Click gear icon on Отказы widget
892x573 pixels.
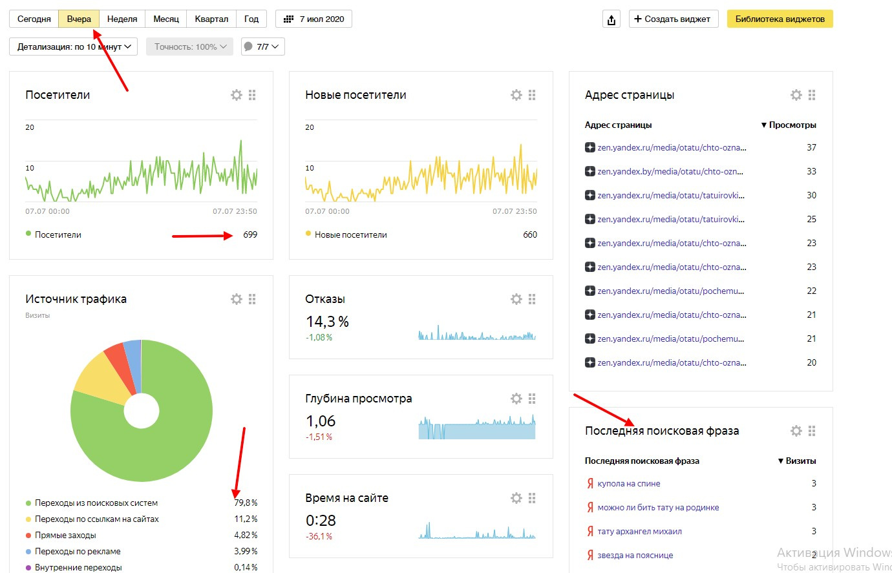coord(516,299)
